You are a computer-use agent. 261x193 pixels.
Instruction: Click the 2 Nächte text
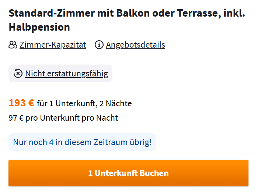[x=115, y=104]
